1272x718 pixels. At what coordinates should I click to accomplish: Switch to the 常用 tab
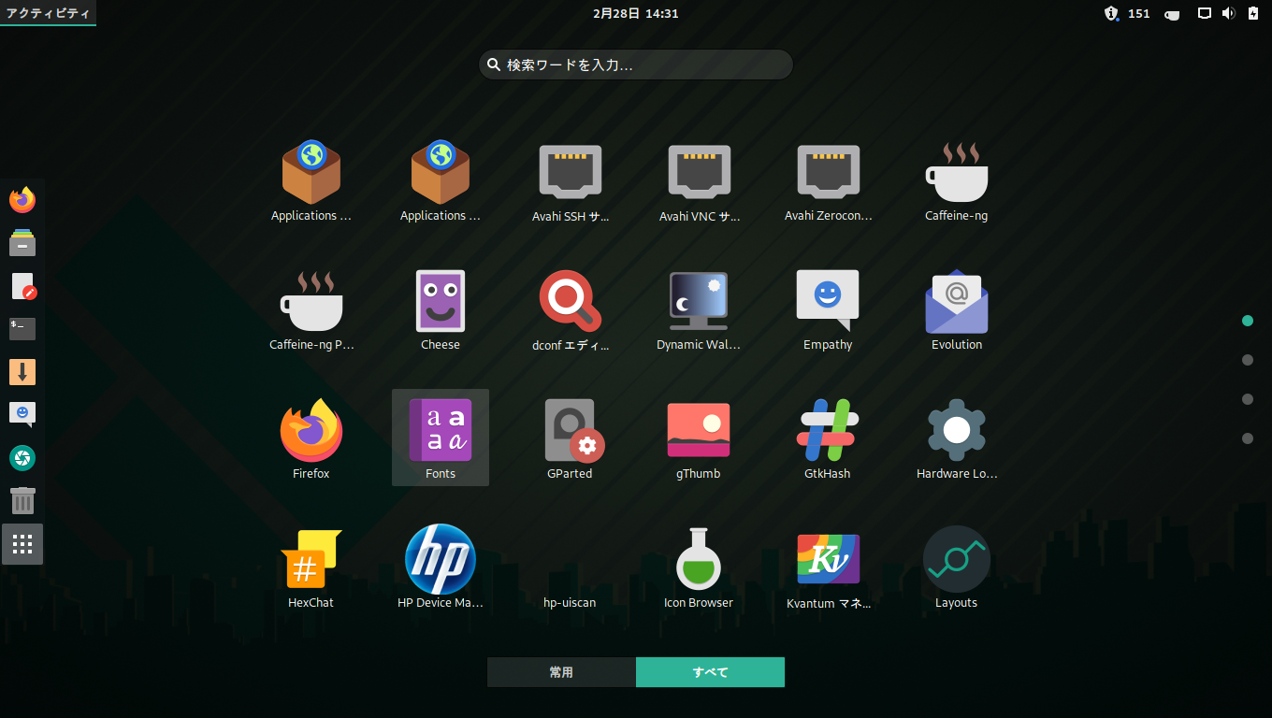(x=561, y=672)
